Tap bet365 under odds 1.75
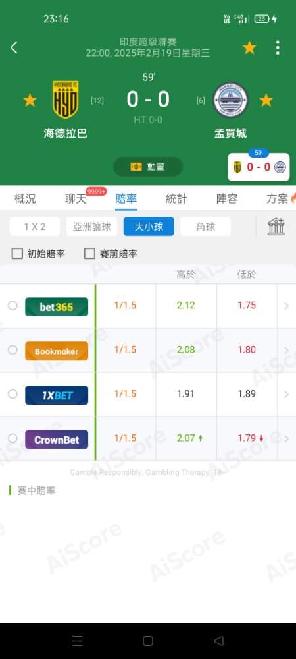Screen dimensions: 296x659 [247, 306]
